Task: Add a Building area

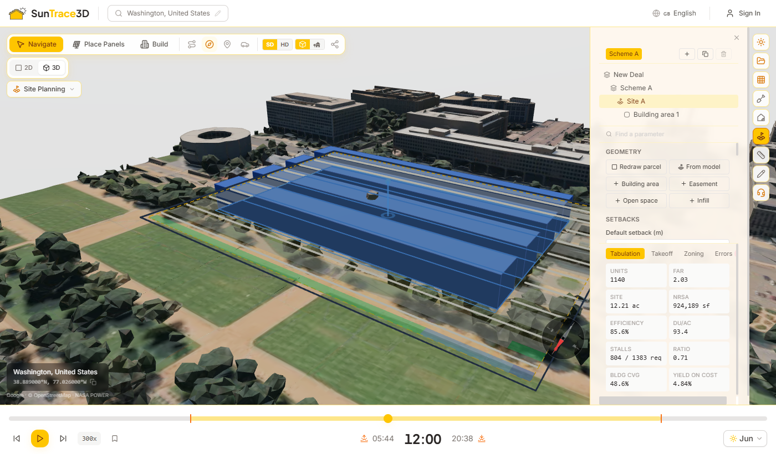Action: (636, 184)
